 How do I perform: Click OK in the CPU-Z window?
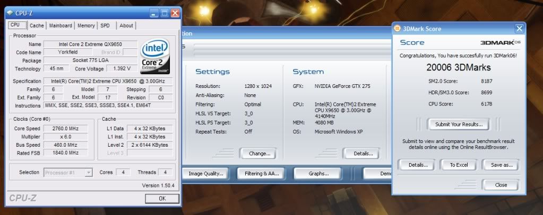tap(162, 199)
